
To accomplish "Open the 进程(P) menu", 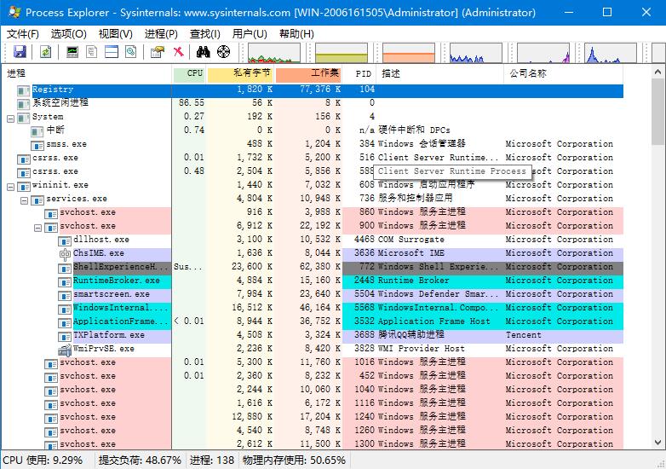I will click(161, 34).
